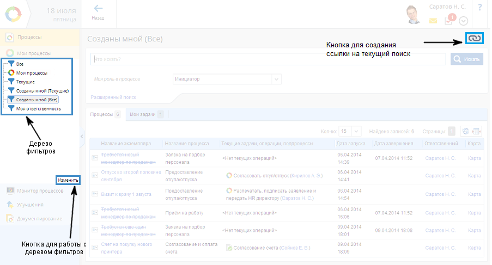Expand the Расширенный поиск section

click(x=113, y=97)
